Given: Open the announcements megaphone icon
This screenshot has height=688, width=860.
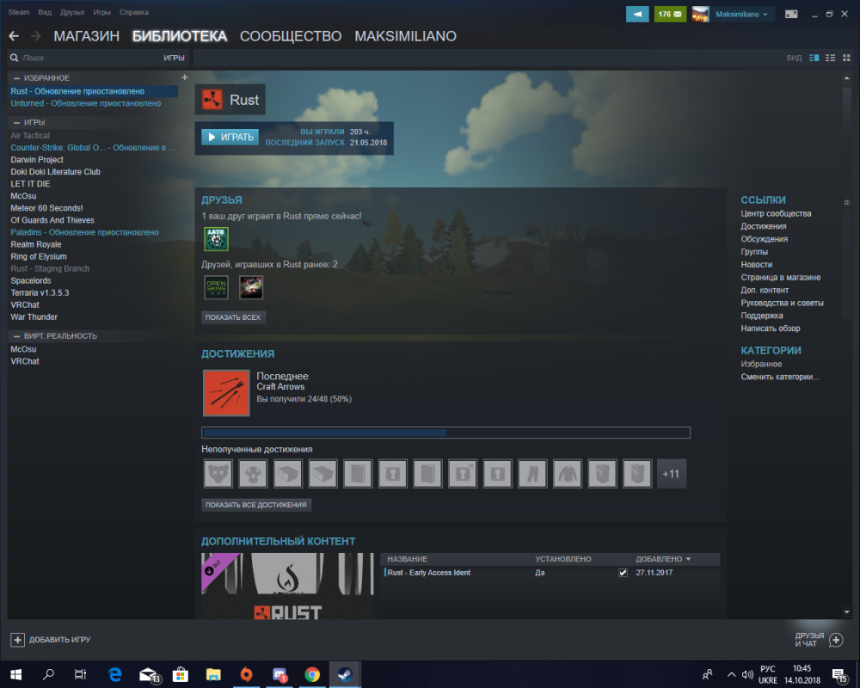Looking at the screenshot, I should coord(637,15).
